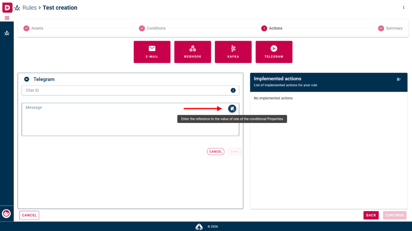Click the Chat ID info icon
The height and width of the screenshot is (231, 412).
(x=233, y=91)
